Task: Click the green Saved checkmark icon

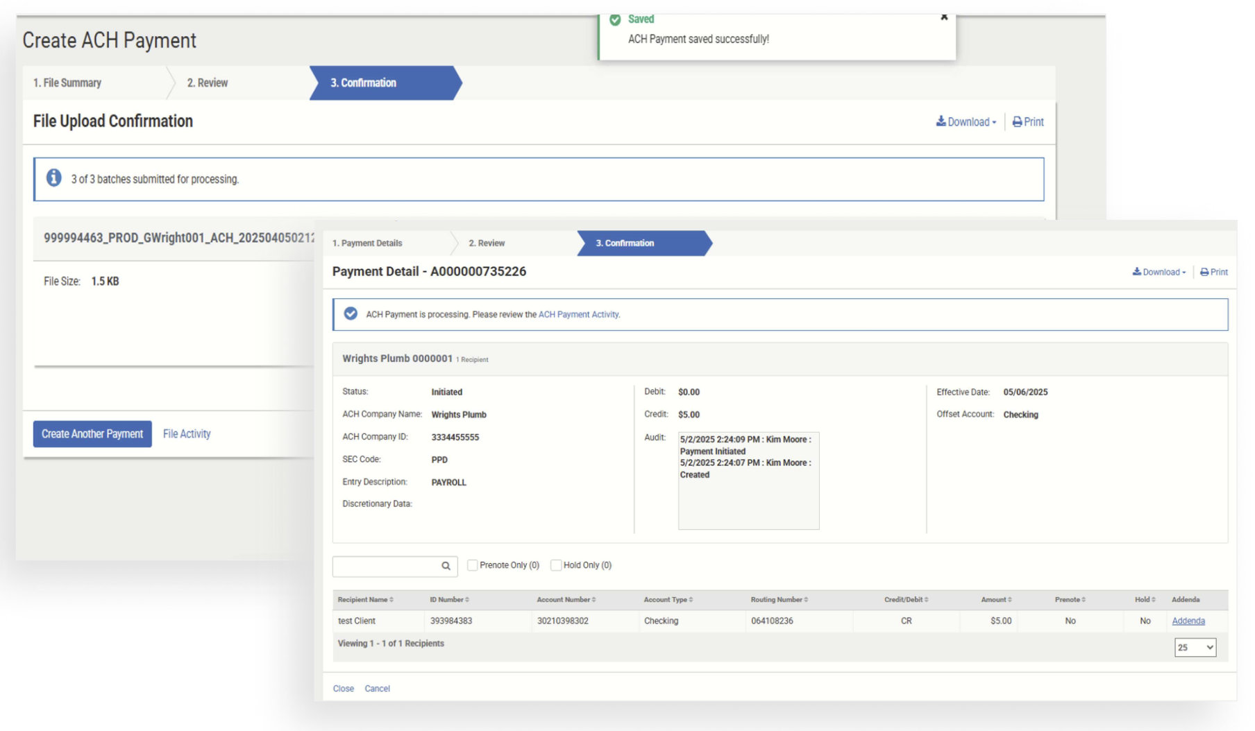Action: pos(615,19)
